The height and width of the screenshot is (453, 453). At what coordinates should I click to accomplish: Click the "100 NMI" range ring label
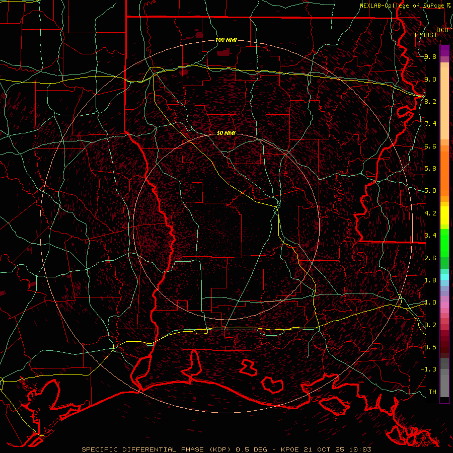pyautogui.click(x=226, y=40)
